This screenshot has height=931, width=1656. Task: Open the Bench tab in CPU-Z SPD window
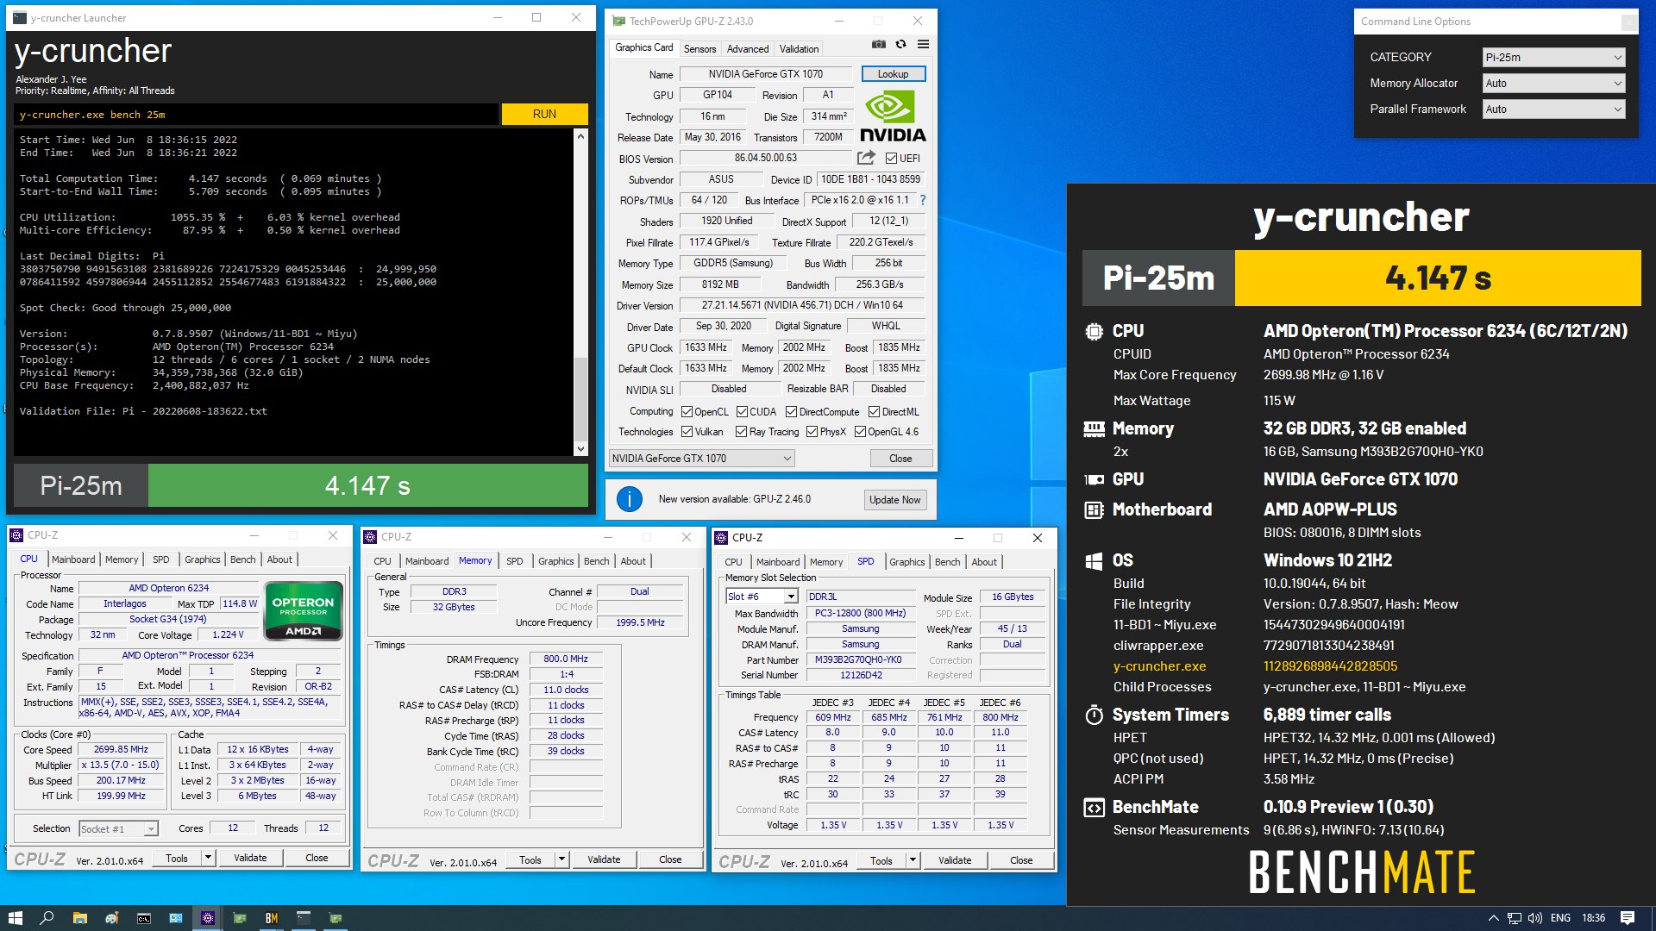click(947, 562)
